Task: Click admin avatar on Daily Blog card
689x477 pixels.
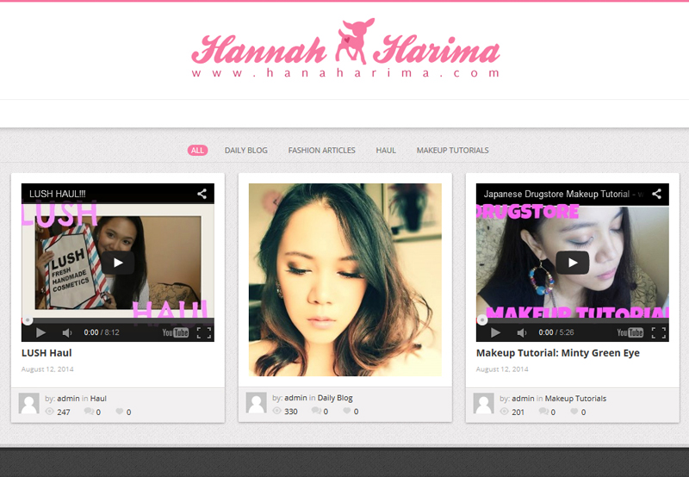Action: tap(256, 403)
